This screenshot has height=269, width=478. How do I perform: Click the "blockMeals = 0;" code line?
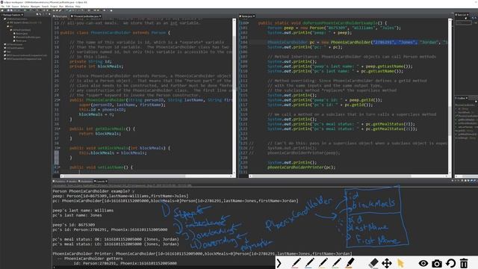click(96, 114)
